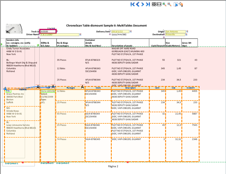Click the red handle under Grid Control 3
The width and height of the screenshot is (226, 174).
pyautogui.click(x=48, y=162)
